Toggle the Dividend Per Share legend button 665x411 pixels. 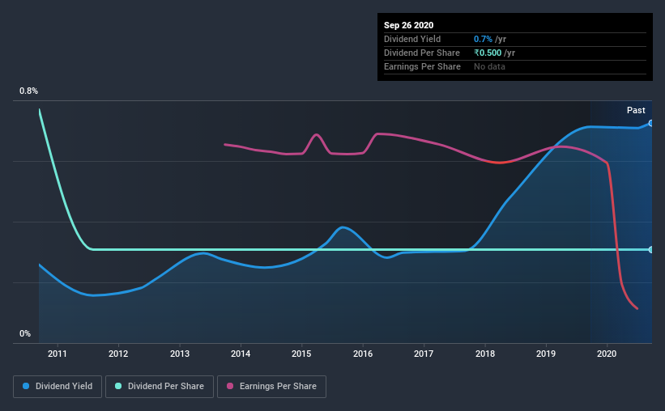160,387
